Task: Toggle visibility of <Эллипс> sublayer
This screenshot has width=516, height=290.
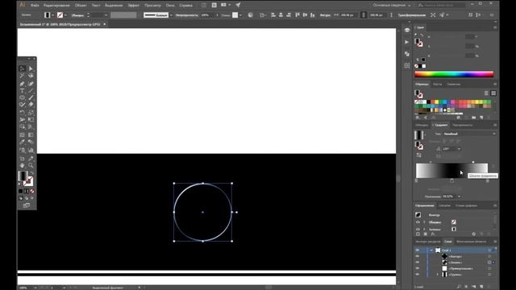Action: tap(418, 263)
